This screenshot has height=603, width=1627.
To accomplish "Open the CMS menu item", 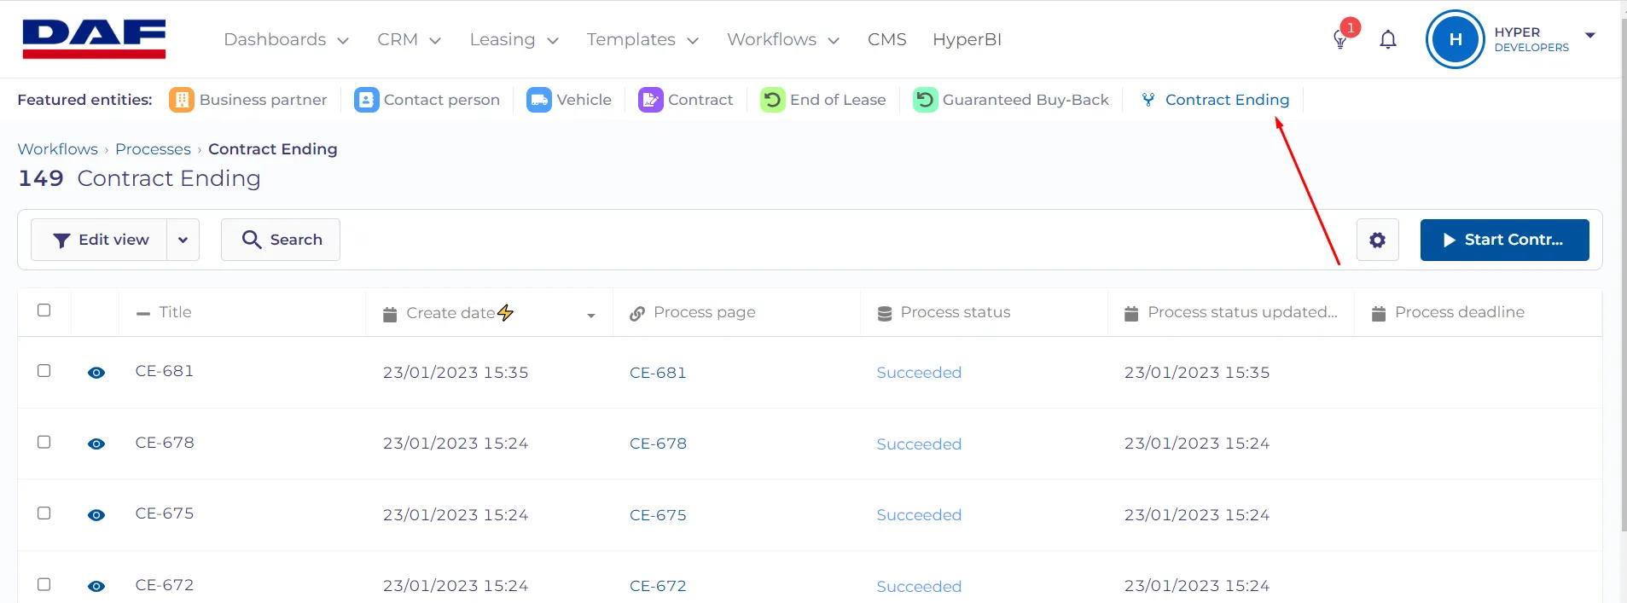I will [x=887, y=39].
